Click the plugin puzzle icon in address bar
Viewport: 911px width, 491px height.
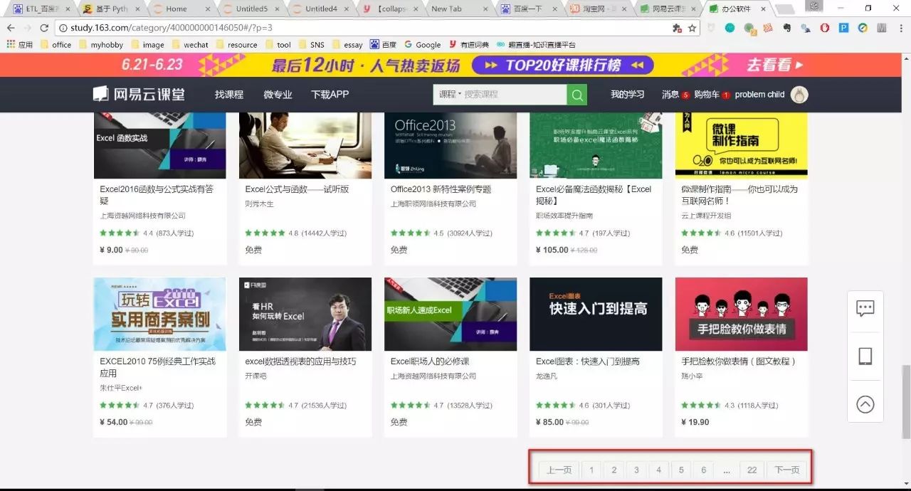coord(676,28)
